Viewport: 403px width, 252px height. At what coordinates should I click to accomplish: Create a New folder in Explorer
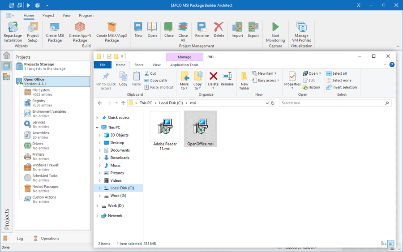244,81
